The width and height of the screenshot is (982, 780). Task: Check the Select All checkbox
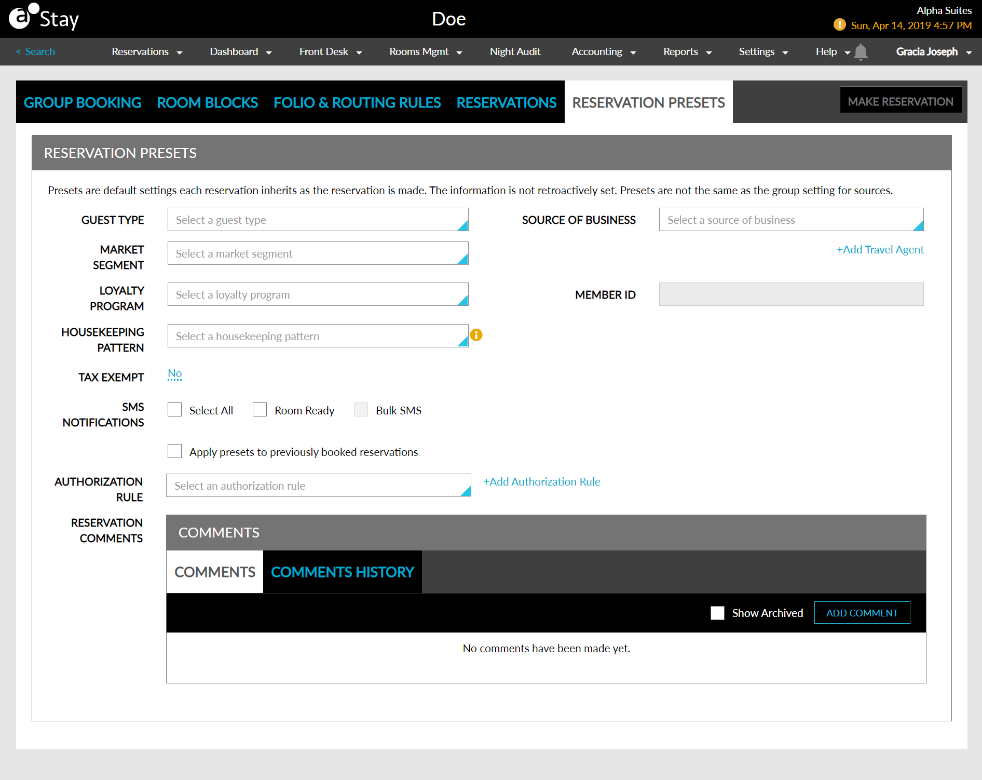(x=174, y=409)
